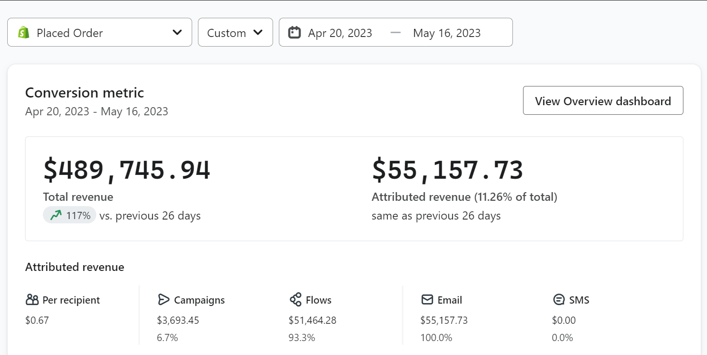Open the Custom date range dropdown
707x355 pixels.
coord(236,32)
